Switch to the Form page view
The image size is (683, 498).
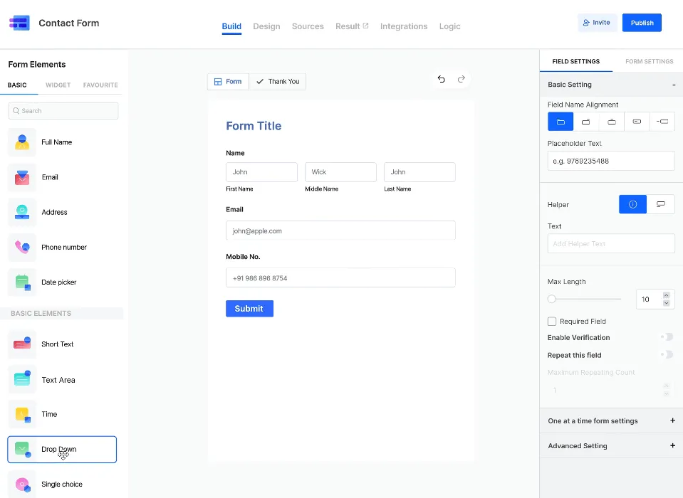coord(228,81)
